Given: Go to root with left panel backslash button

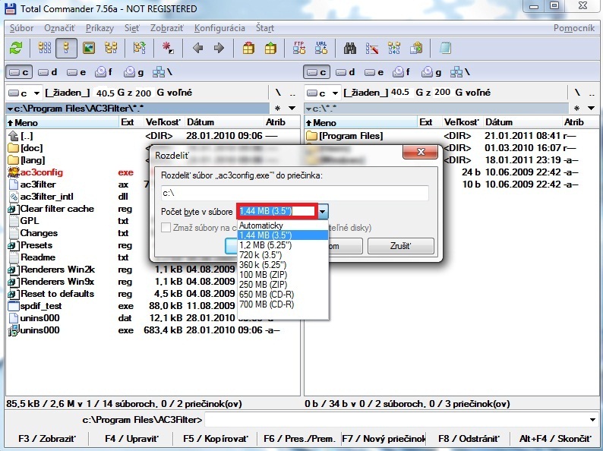Looking at the screenshot, I should point(278,93).
